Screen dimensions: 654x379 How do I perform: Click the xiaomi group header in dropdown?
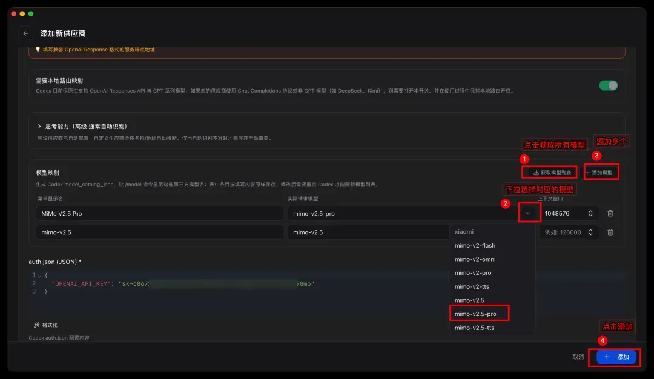(x=464, y=232)
